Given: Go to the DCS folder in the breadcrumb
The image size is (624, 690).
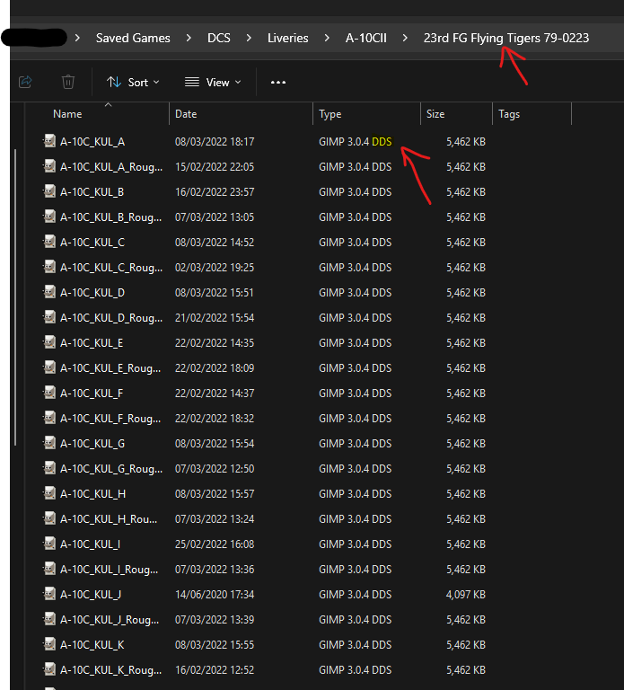Looking at the screenshot, I should click(x=218, y=39).
